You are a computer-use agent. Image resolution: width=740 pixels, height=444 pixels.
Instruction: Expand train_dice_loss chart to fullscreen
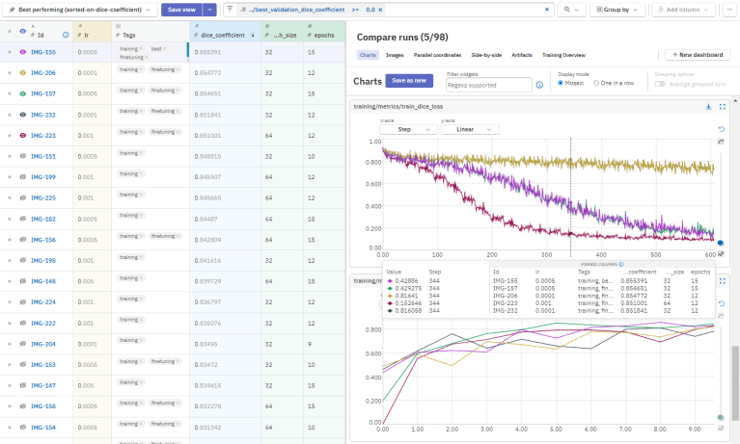pyautogui.click(x=721, y=107)
